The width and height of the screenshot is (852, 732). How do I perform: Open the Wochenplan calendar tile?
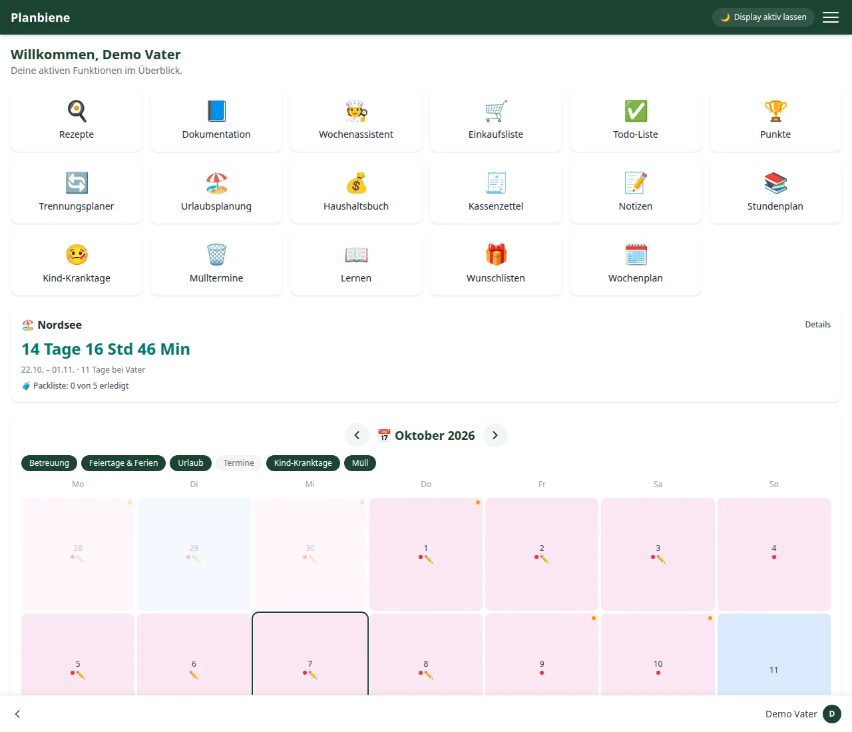click(x=636, y=265)
